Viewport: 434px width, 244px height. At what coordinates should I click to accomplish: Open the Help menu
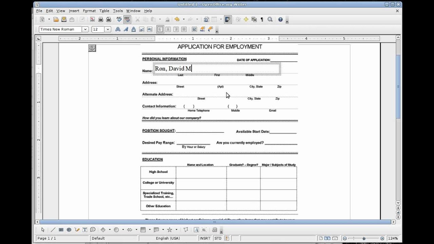point(148,11)
